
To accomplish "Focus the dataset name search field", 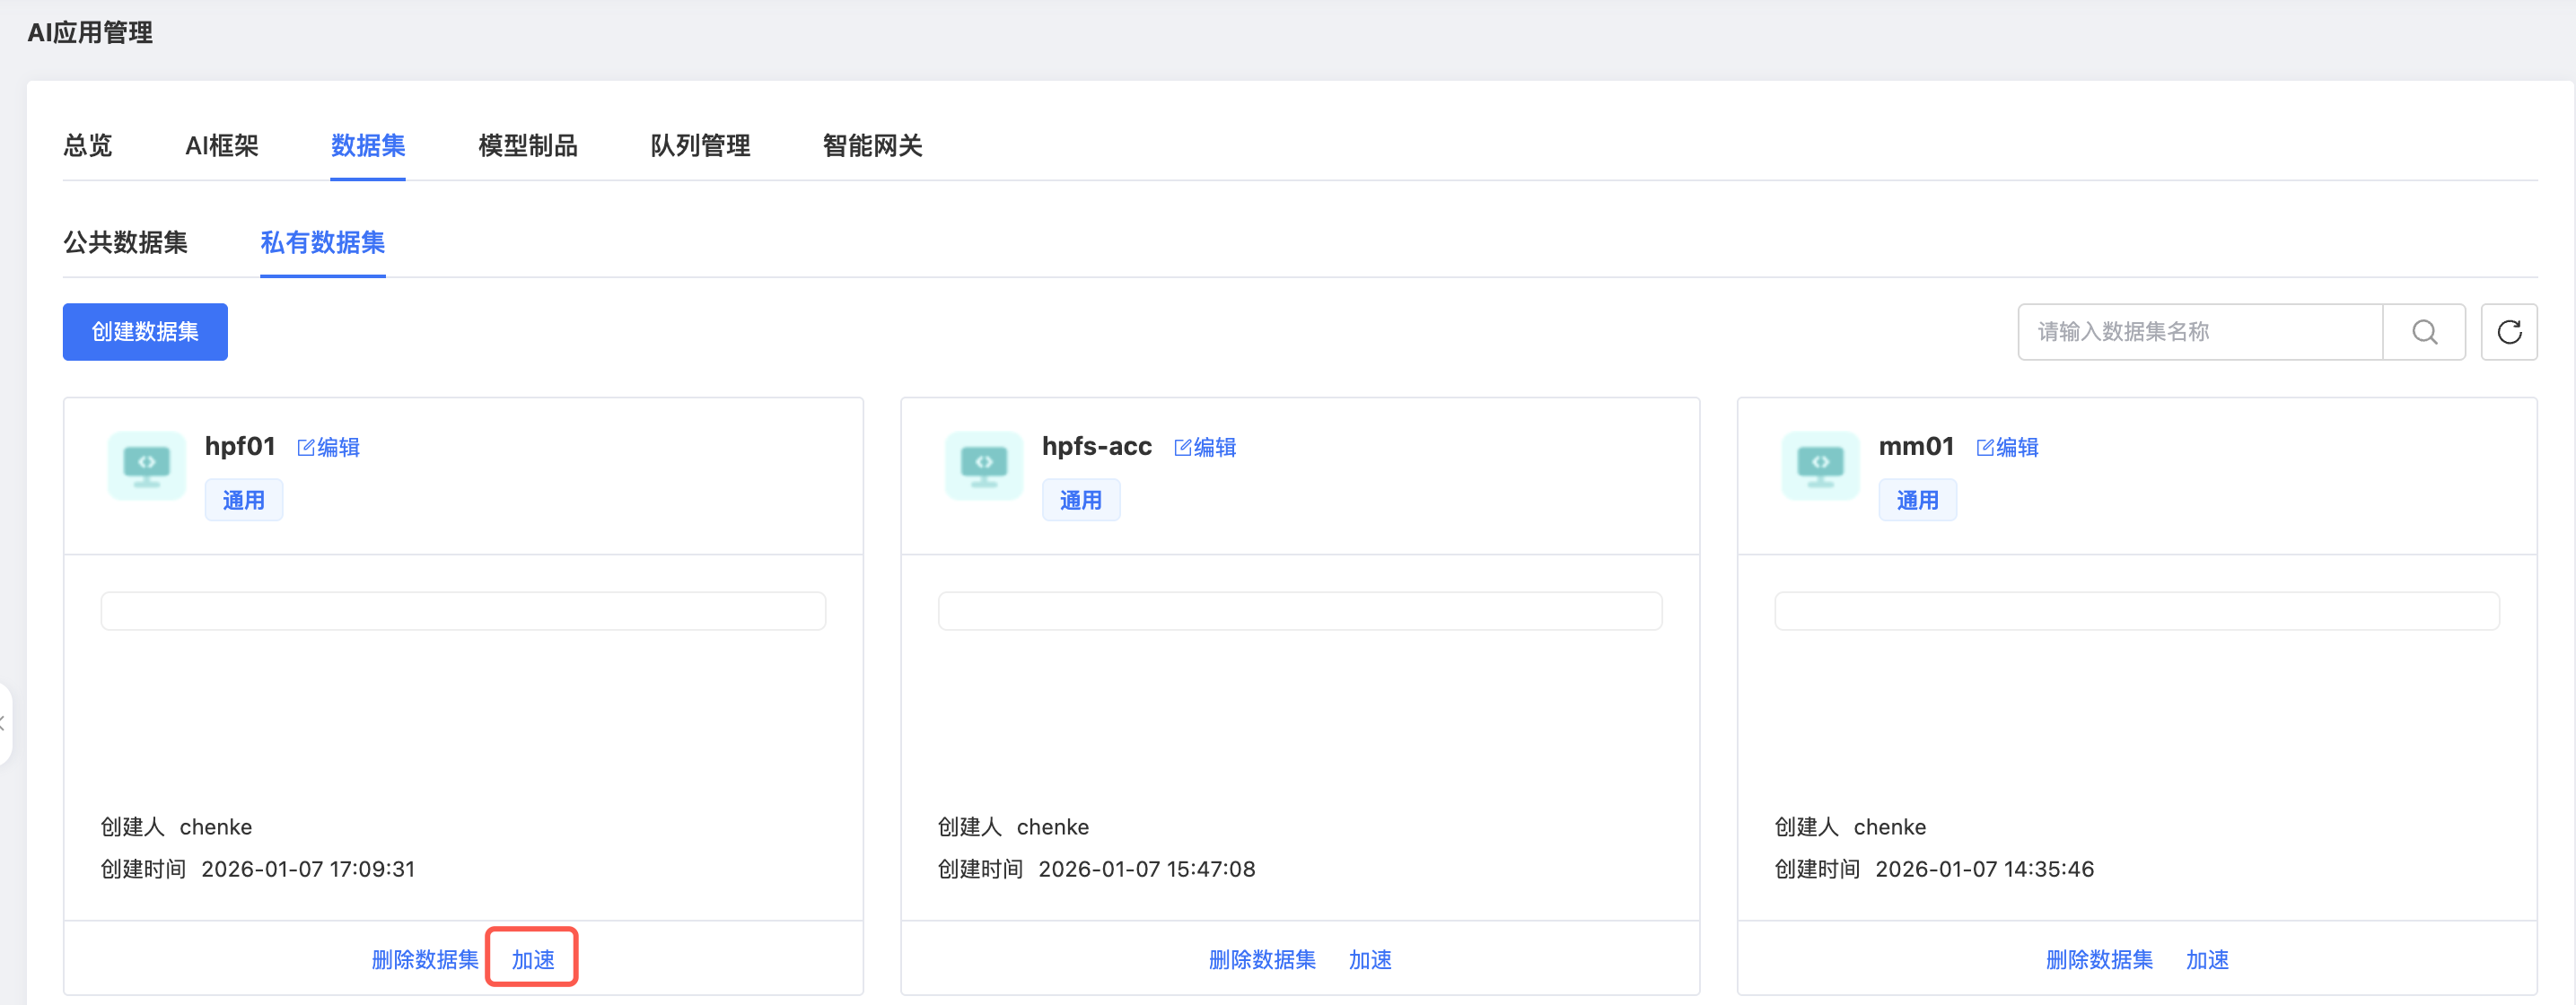I will (2200, 332).
